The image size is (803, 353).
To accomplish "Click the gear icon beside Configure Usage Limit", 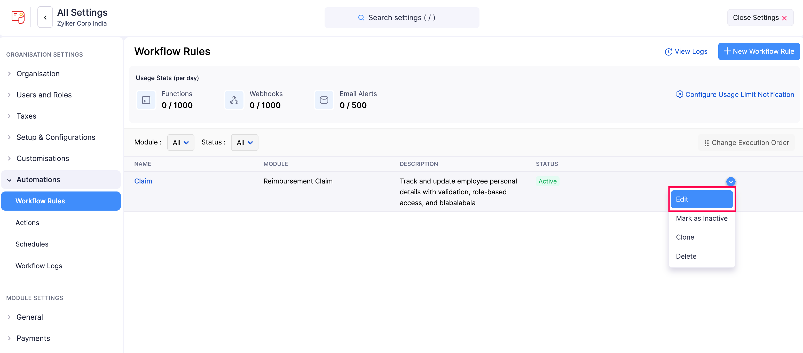I will 680,94.
